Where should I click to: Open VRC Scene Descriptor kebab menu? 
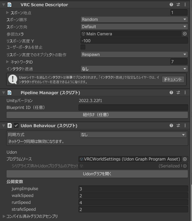pyautogui.click(x=185, y=4)
